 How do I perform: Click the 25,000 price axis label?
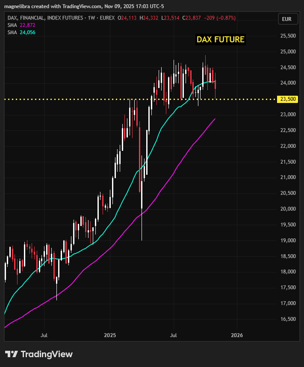click(x=288, y=52)
